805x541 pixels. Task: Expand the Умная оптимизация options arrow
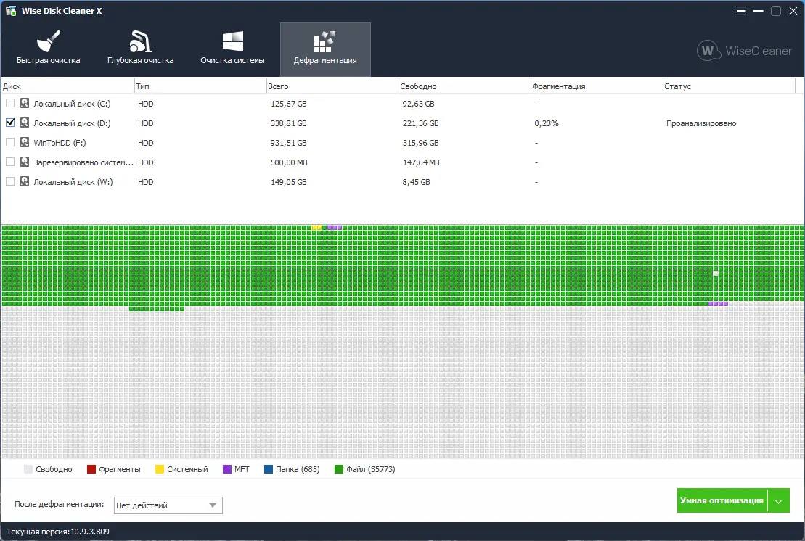click(x=778, y=500)
